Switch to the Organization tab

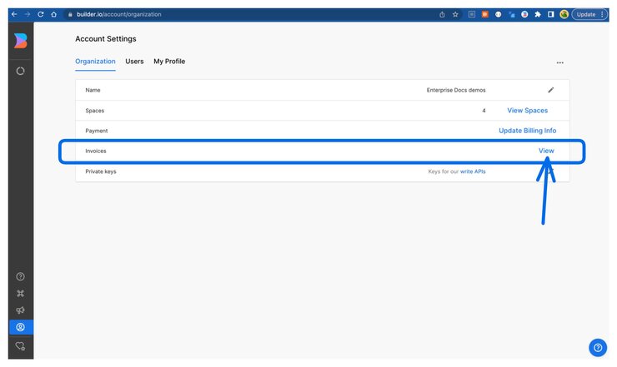pos(95,62)
